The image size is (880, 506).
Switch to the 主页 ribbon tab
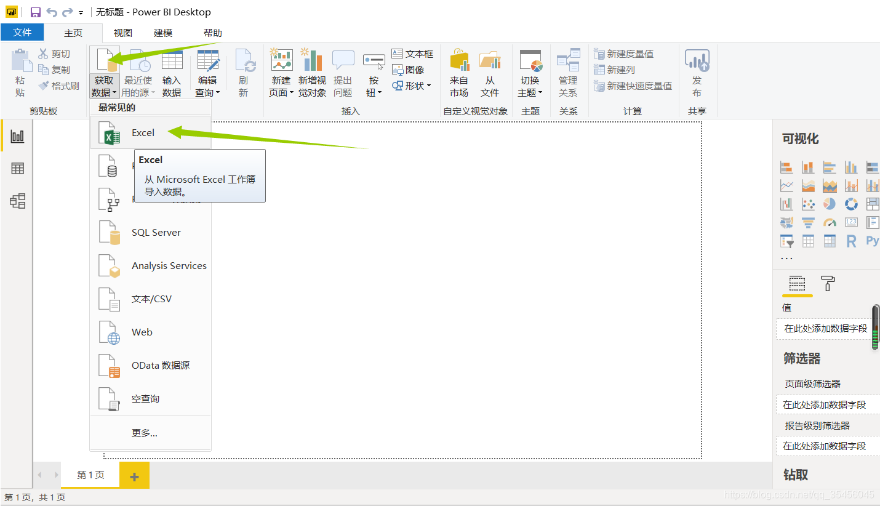point(73,33)
